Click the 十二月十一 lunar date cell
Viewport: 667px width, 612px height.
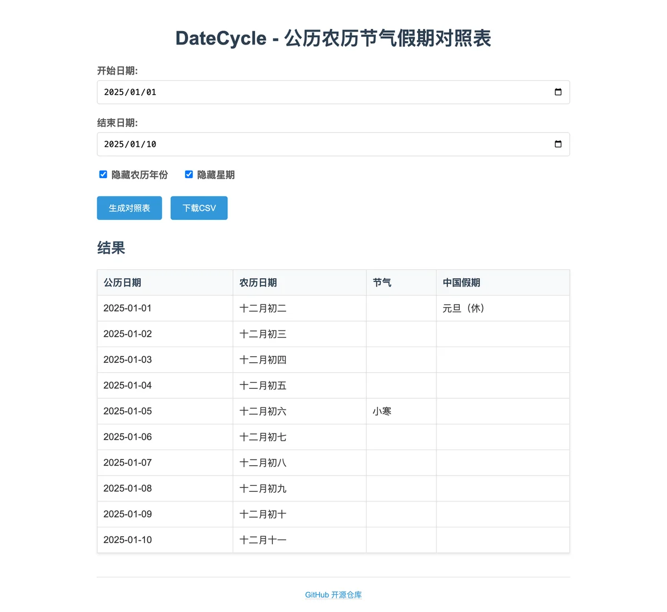[300, 540]
